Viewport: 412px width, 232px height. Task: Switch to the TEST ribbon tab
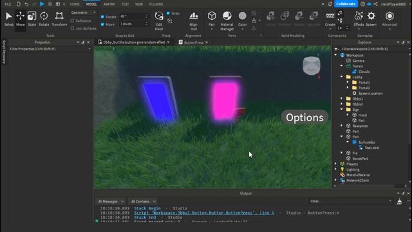[x=125, y=5]
